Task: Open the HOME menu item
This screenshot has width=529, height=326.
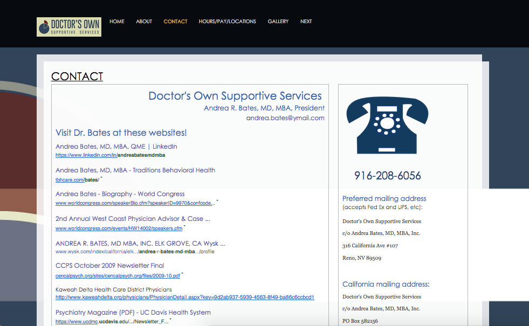Action: click(116, 21)
